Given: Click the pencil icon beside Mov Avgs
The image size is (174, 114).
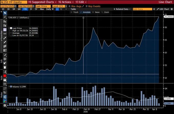Looking at the screenshot, I should pyautogui.click(x=83, y=6).
